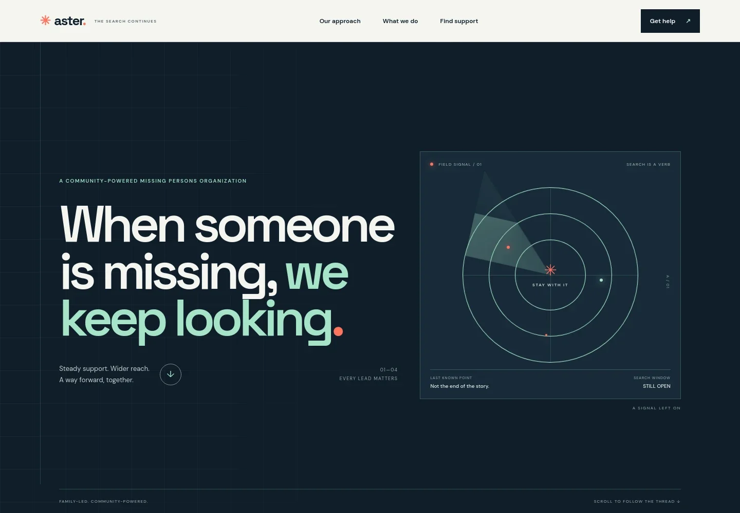
Task: Click the green dot on the radar
Action: click(x=601, y=280)
